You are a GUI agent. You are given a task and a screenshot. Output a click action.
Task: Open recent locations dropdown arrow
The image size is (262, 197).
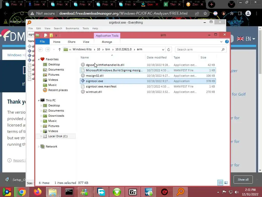54,50
